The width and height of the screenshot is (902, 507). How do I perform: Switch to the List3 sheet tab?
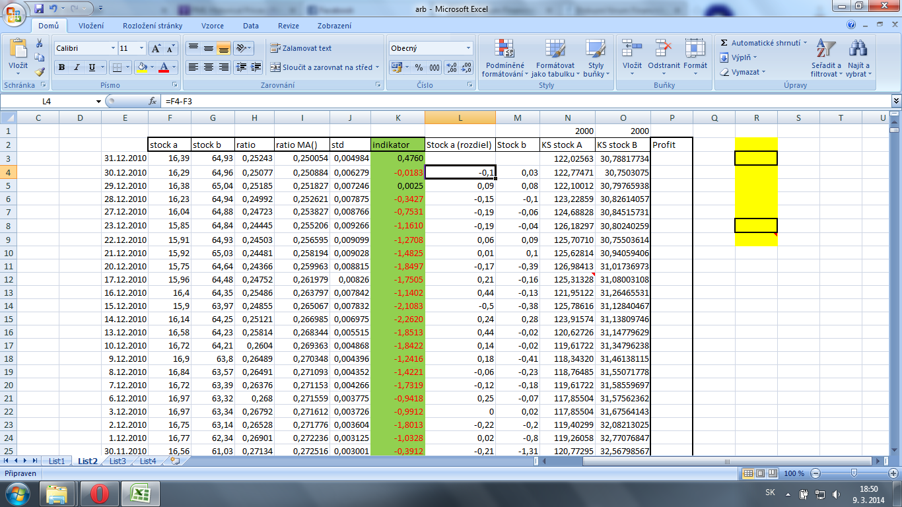tap(118, 461)
